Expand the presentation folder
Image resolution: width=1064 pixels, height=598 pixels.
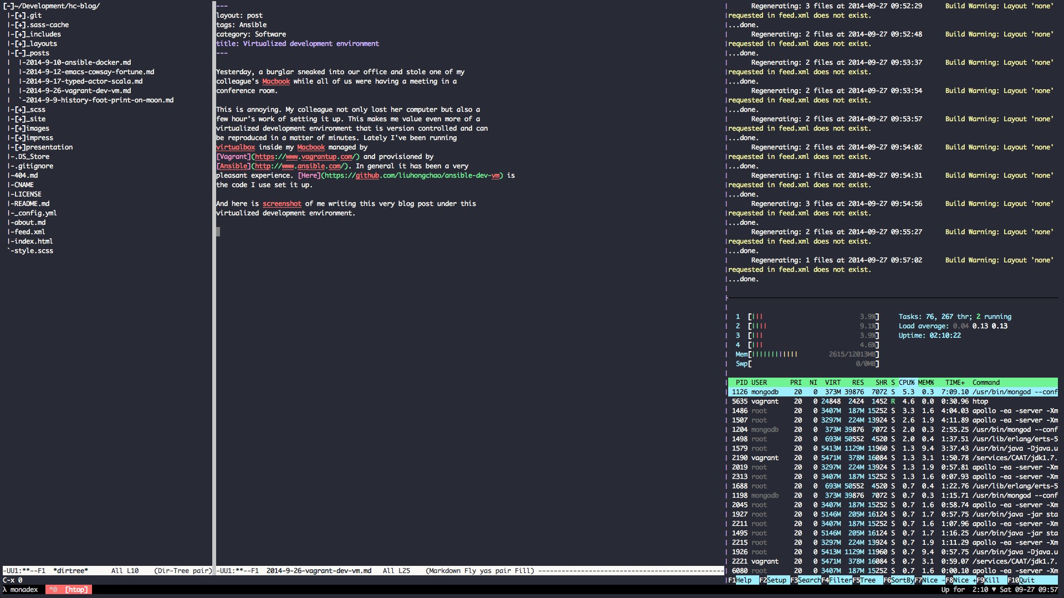[x=20, y=147]
